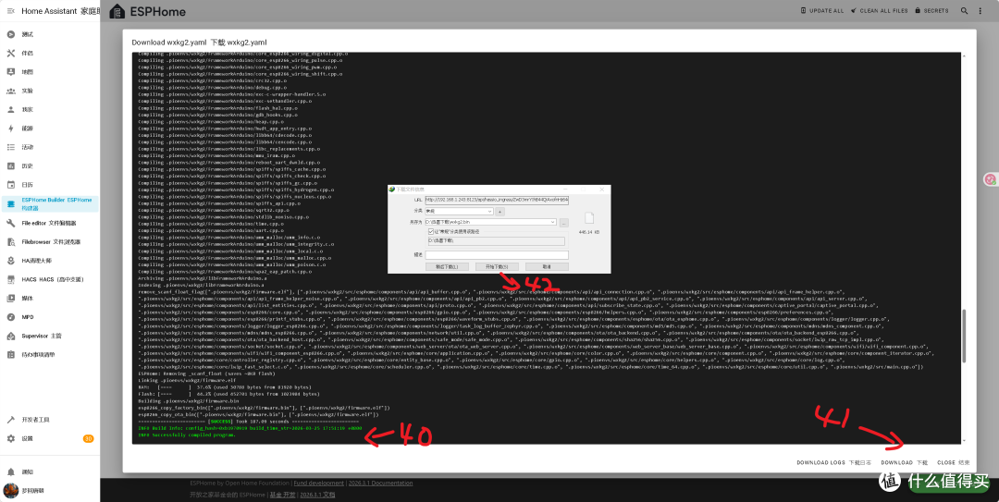This screenshot has height=502, width=999.
Task: Open the first sidebar item with play icon
Action: [x=50, y=34]
